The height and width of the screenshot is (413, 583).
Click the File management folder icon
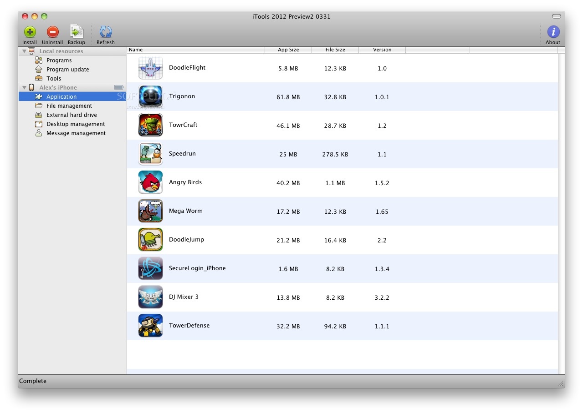point(39,106)
